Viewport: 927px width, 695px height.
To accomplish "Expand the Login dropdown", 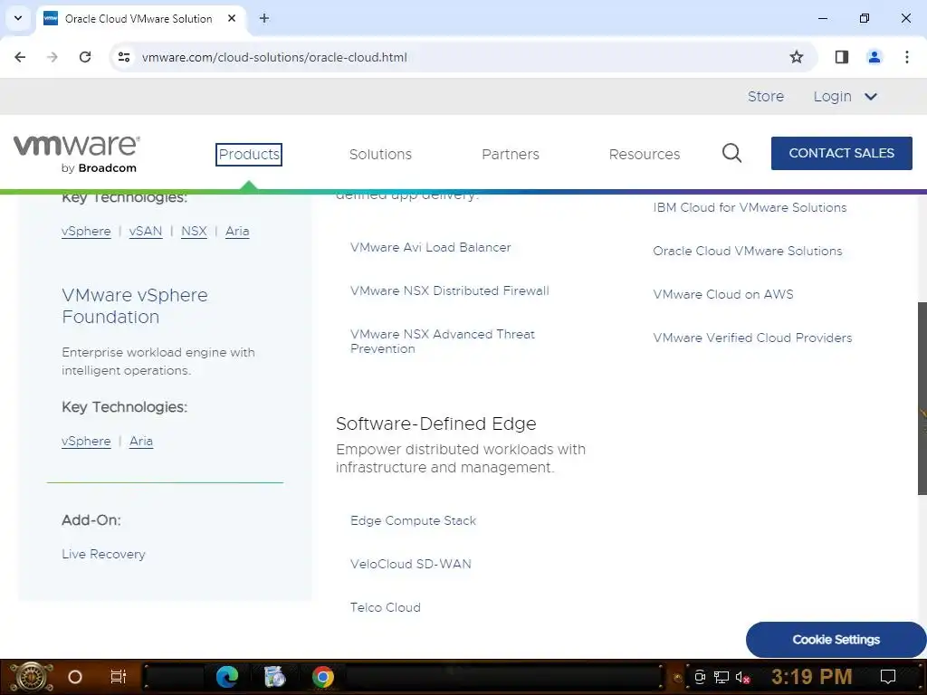I will click(x=845, y=96).
